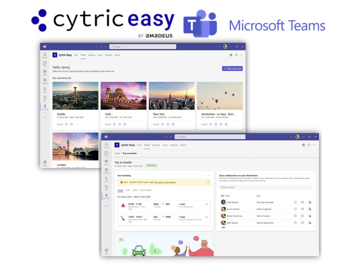Click the Name column header in collaborators list

pyautogui.click(x=227, y=196)
